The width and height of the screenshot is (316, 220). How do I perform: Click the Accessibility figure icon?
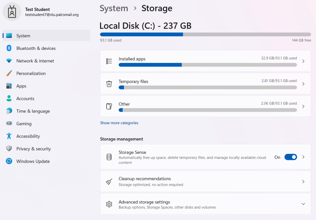[9, 136]
